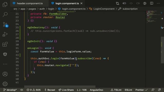
Task: Open Source Control with 8 changes
Action: [x=5, y=25]
